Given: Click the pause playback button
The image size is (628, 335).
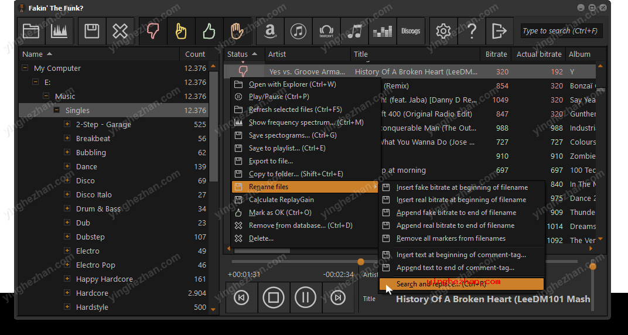Looking at the screenshot, I should point(306,298).
